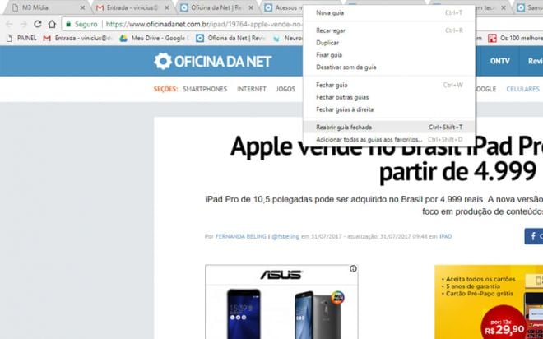Select Nova guia in context menu

[x=389, y=13]
